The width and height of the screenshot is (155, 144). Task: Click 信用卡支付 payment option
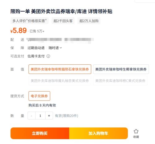coord(36,56)
